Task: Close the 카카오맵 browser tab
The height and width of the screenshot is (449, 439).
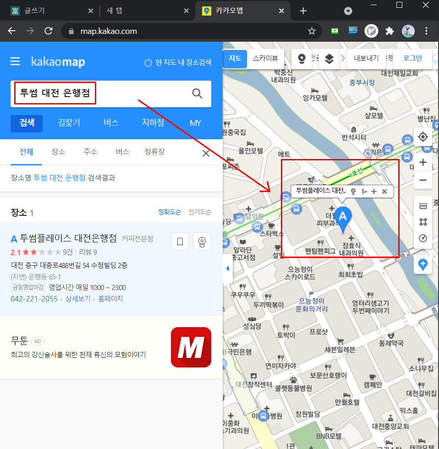Action: 281,11
